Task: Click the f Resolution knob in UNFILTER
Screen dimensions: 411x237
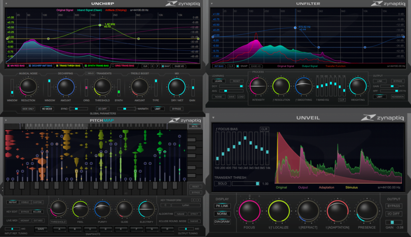Action: coord(281,86)
